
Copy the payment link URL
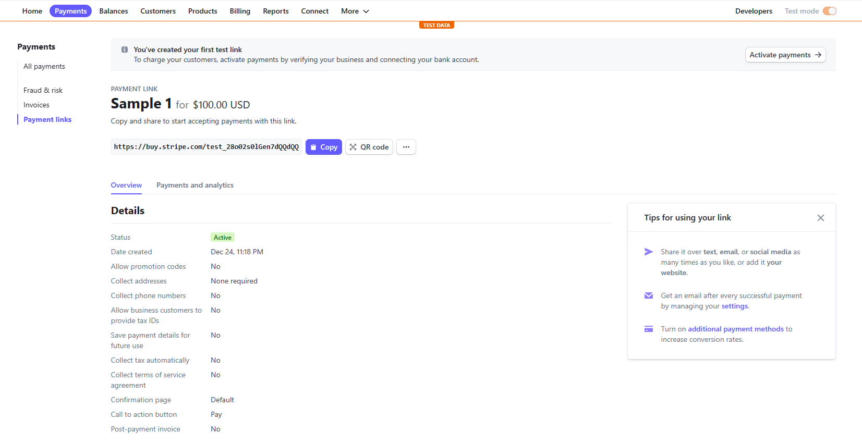point(324,147)
